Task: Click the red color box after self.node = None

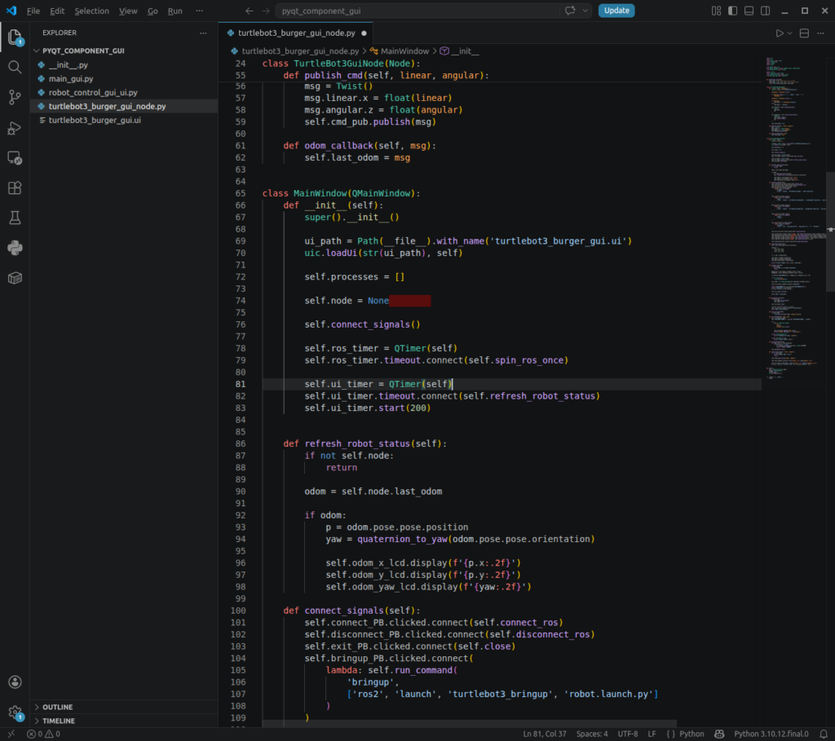Action: click(409, 301)
